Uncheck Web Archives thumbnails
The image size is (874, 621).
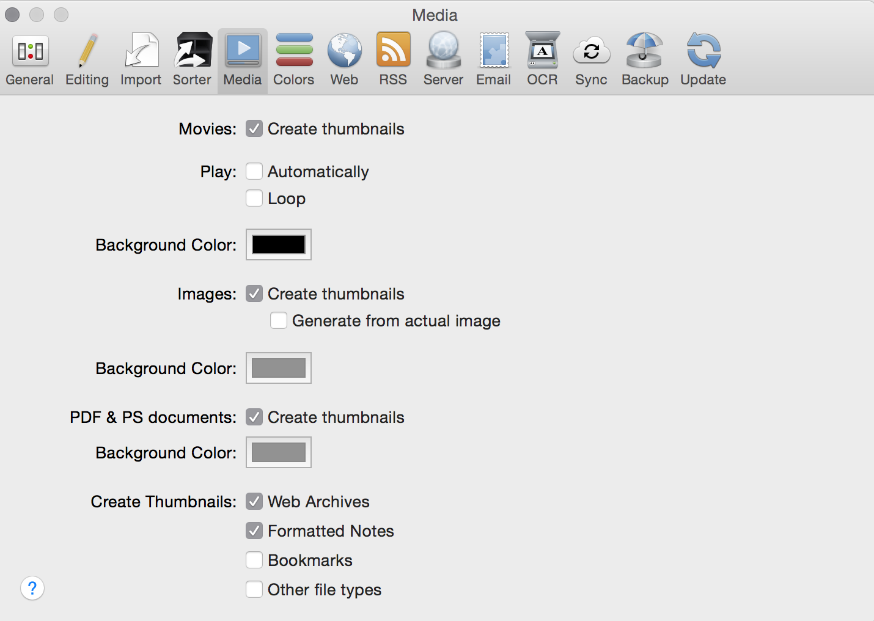click(x=254, y=501)
